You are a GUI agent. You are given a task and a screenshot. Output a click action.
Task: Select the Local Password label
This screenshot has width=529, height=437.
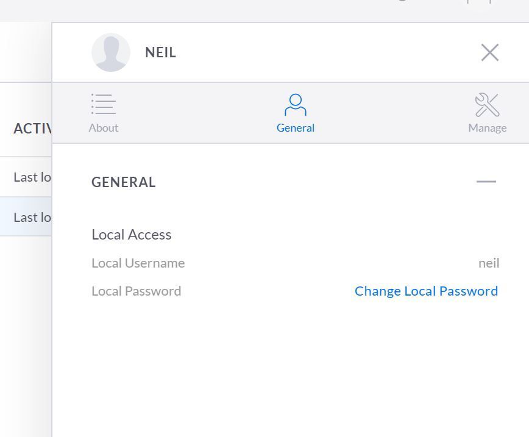[x=136, y=291]
